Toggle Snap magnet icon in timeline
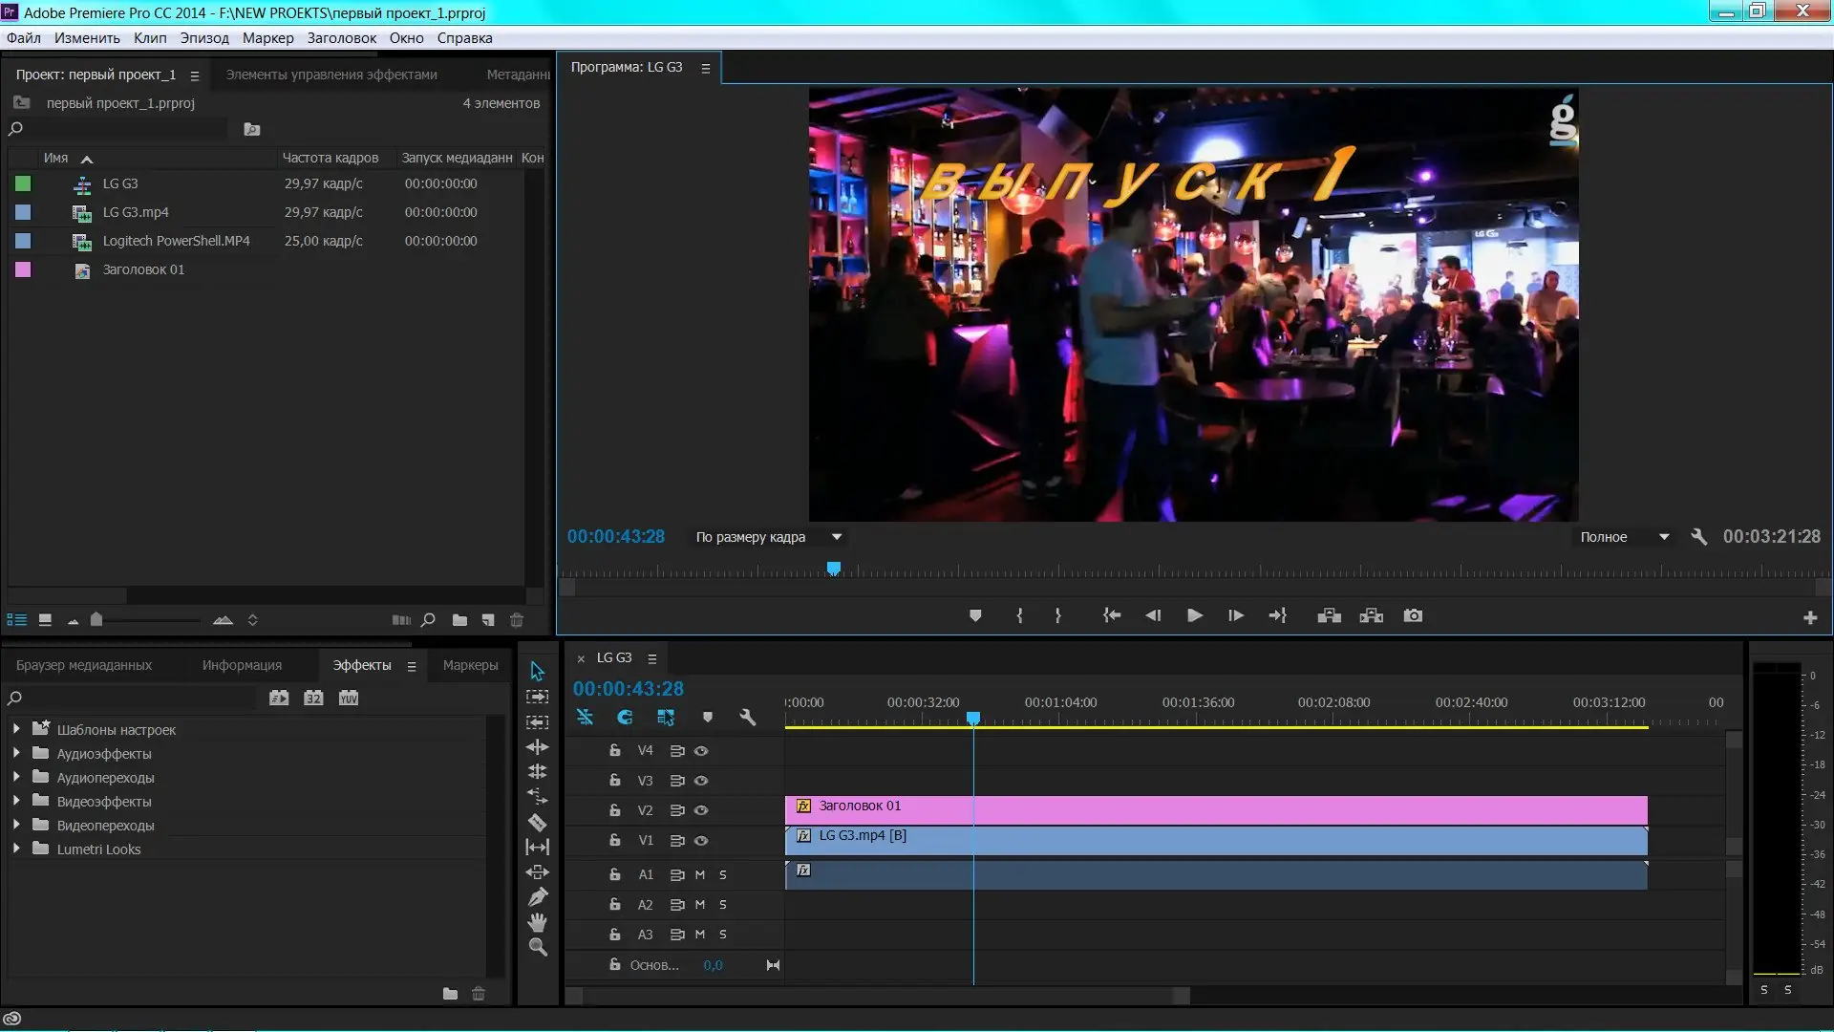Viewport: 1834px width, 1032px height. coord(625,717)
